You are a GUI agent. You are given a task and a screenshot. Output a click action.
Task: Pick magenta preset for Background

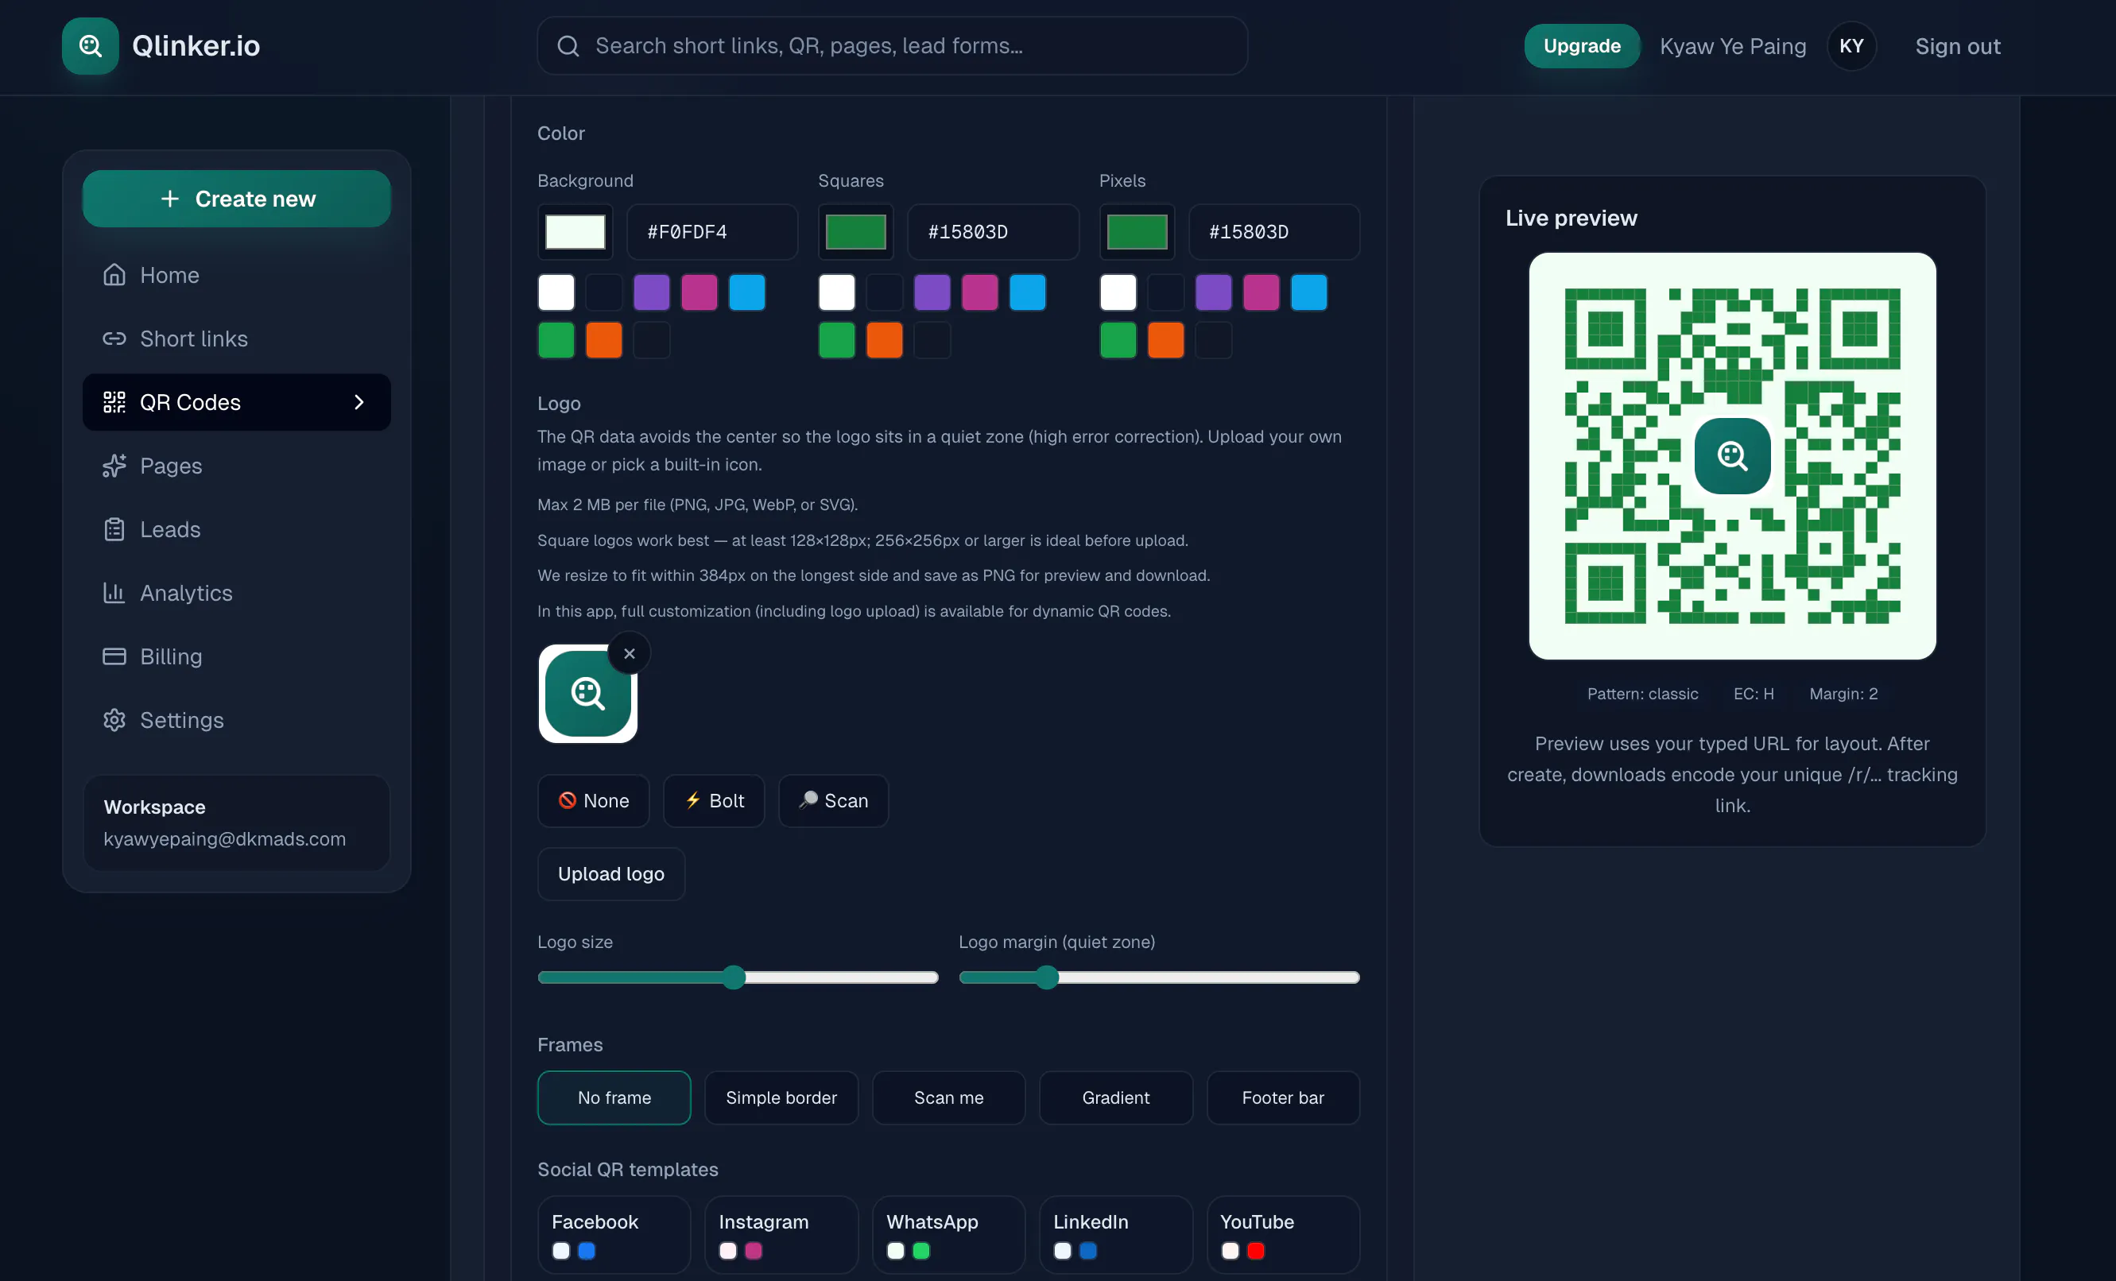[699, 292]
